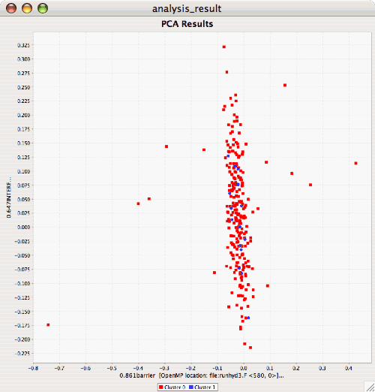The image size is (375, 392).
Task: Select the rightmost outlier point past 0.4
Action: click(355, 163)
